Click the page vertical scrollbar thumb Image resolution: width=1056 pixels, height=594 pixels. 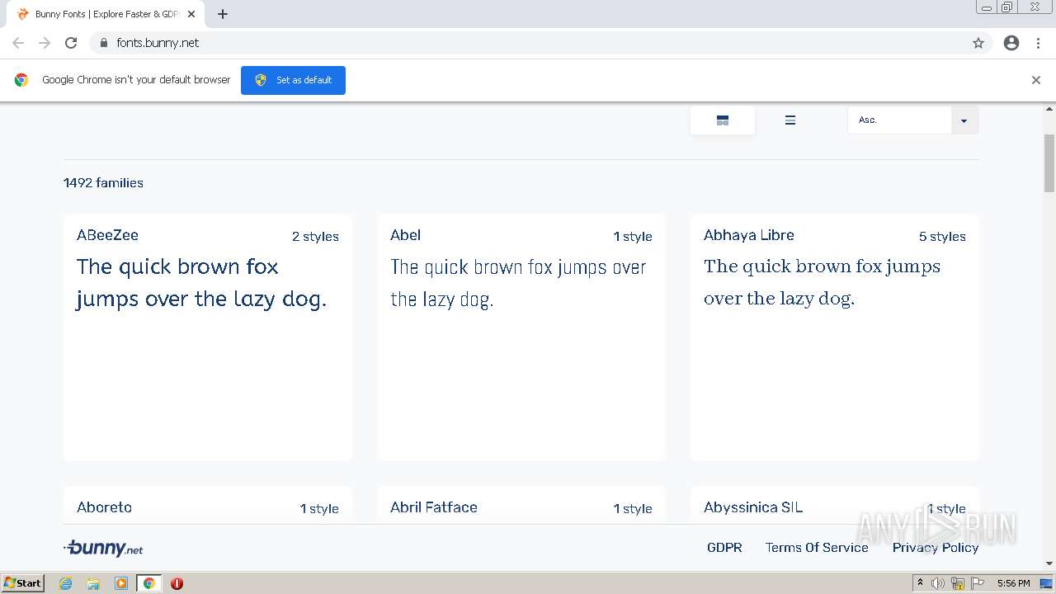click(x=1049, y=163)
